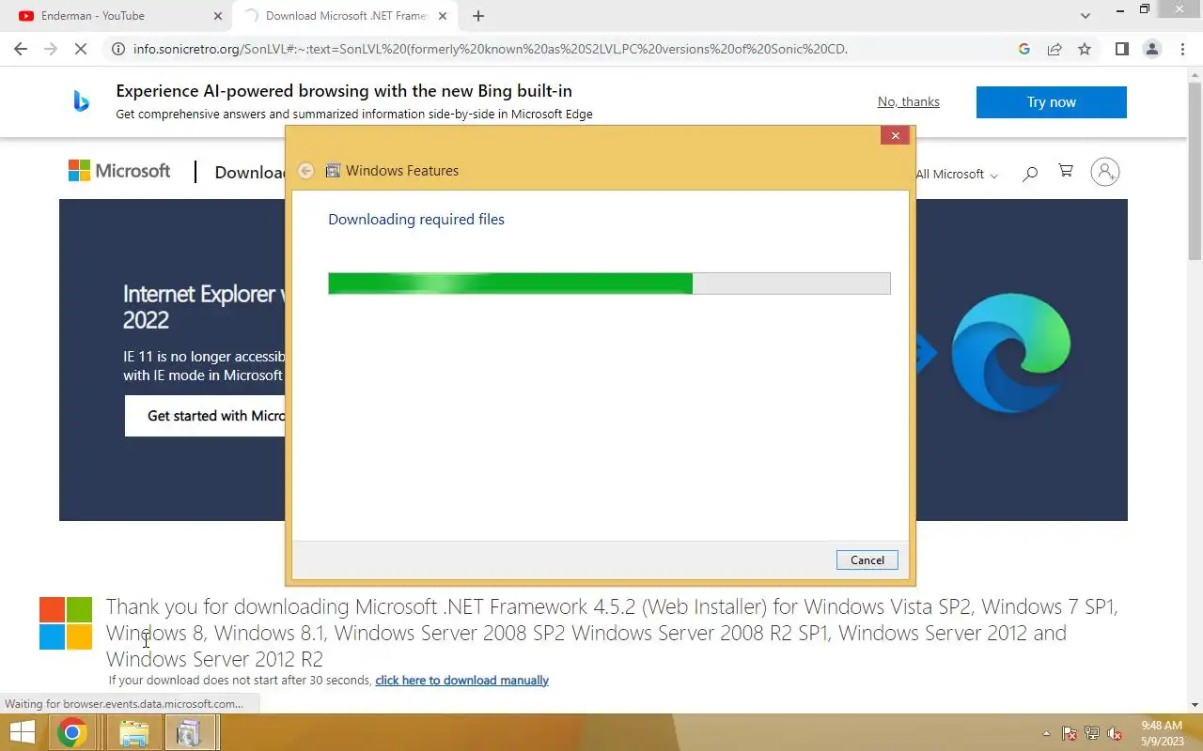Click here to download manually link
Image resolution: width=1203 pixels, height=751 pixels.
click(461, 680)
